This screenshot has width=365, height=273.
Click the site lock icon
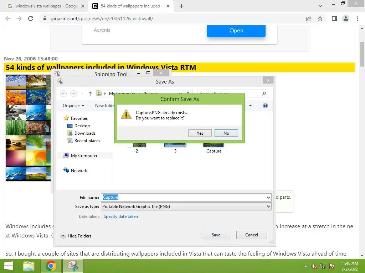45,18
